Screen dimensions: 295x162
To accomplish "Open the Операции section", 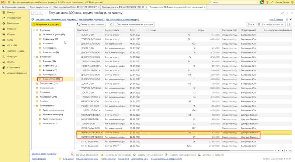I will (x=12, y=56).
